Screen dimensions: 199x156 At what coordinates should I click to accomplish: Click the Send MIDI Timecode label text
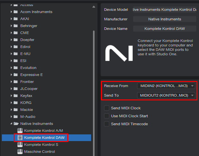pos(129,124)
